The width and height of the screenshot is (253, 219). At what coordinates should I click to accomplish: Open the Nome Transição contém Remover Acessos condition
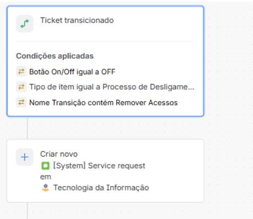[x=103, y=103]
